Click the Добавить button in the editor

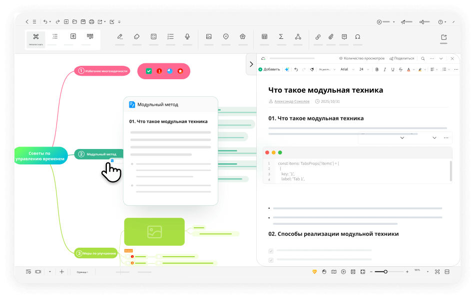[x=269, y=69]
